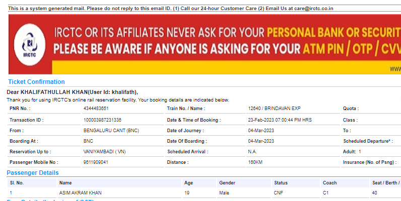Click the CNF status cell

click(279, 193)
